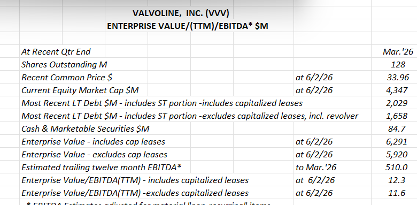Select the LT debt value 2,029
The image size is (417, 205).
394,103
